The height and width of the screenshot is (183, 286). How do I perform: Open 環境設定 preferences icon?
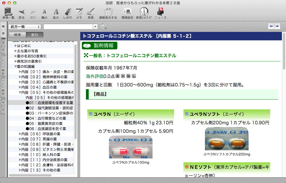127,12
